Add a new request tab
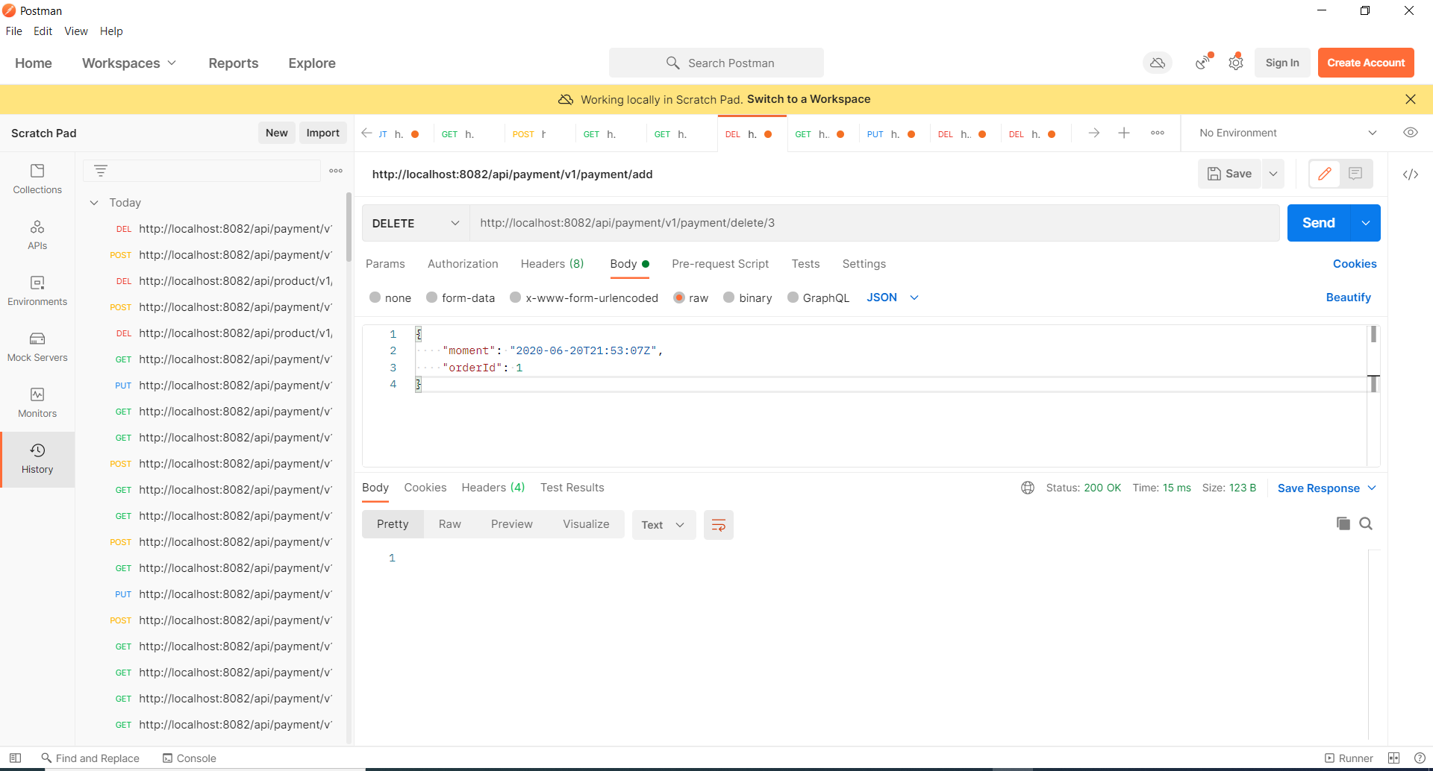Viewport: 1433px width, 771px height. 1124,133
